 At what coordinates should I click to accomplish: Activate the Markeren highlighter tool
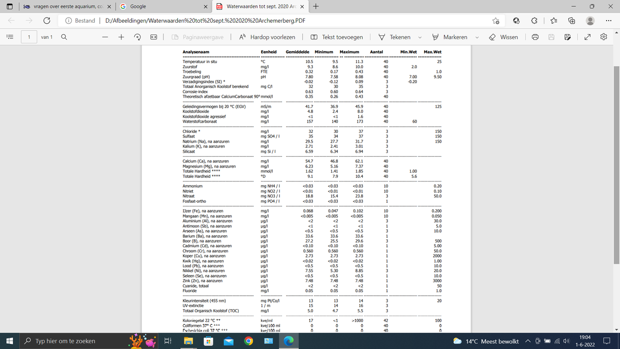[x=449, y=37]
